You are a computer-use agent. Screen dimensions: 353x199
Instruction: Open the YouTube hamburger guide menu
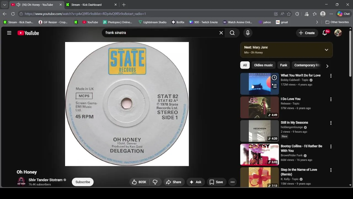point(9,33)
